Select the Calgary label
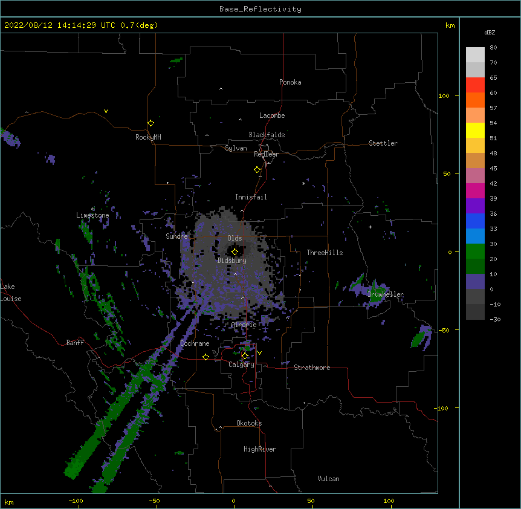The width and height of the screenshot is (521, 509). click(x=241, y=365)
